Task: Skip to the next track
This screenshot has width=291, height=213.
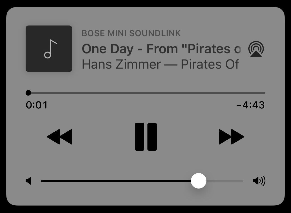Action: (x=232, y=137)
